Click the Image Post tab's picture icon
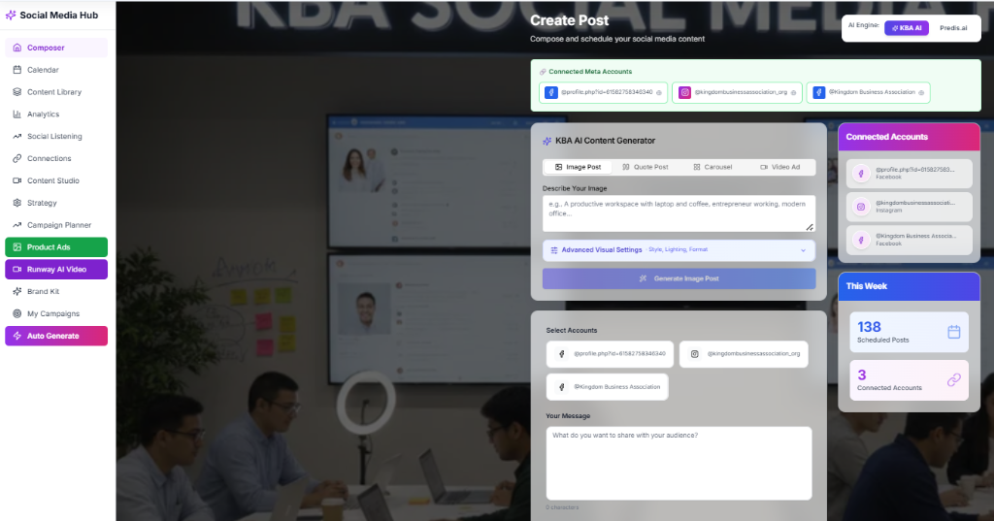994x521 pixels. pyautogui.click(x=558, y=167)
